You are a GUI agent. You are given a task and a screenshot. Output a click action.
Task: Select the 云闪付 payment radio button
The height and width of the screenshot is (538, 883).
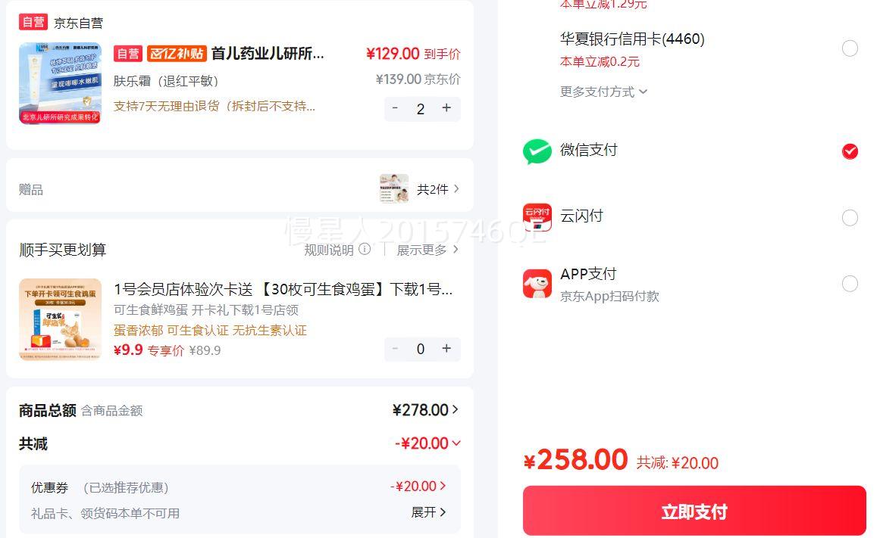pos(850,218)
